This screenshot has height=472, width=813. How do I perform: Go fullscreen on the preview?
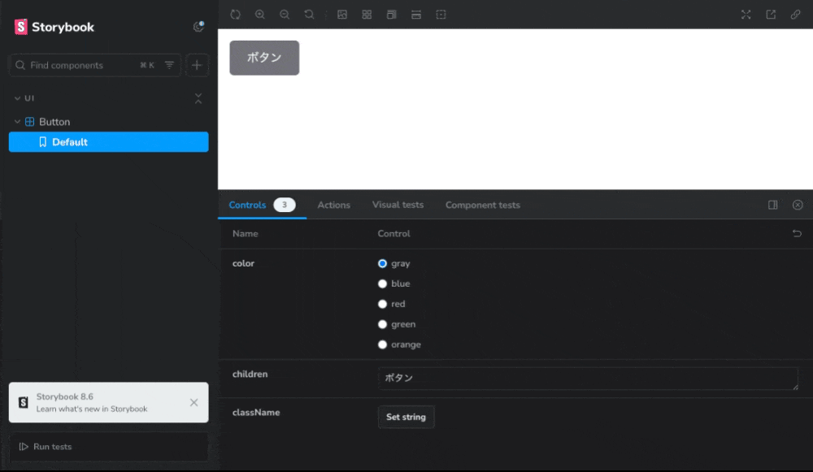(x=746, y=15)
